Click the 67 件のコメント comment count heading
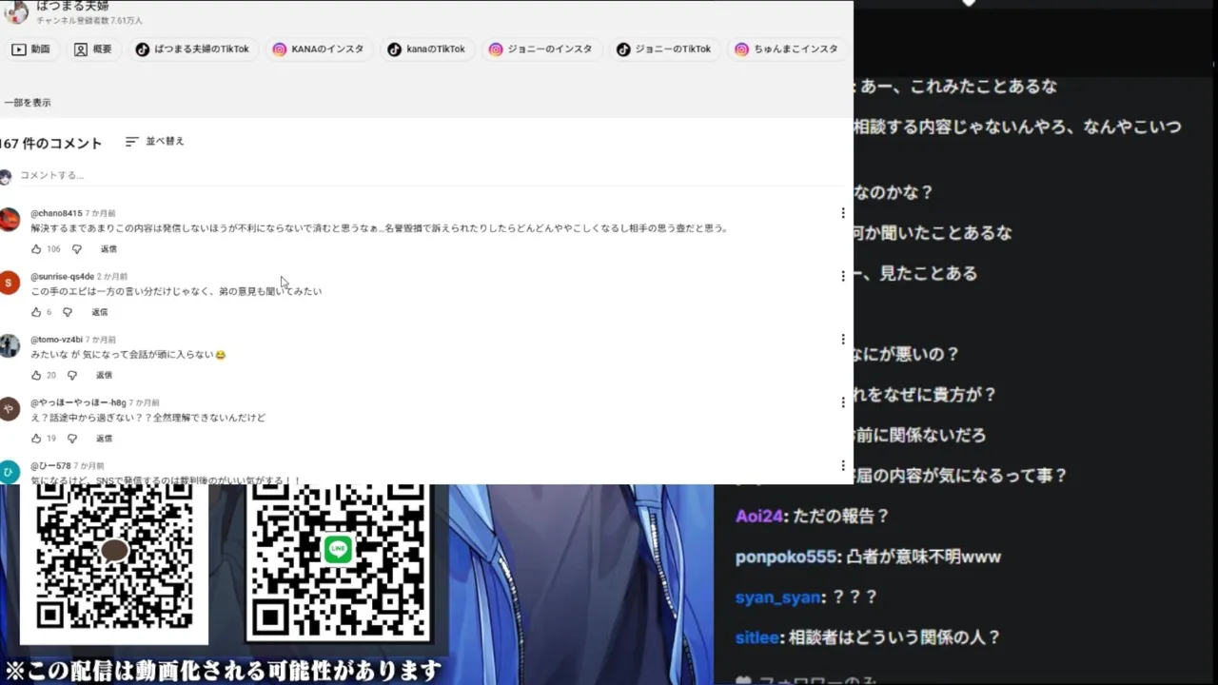1218x685 pixels. coord(50,144)
